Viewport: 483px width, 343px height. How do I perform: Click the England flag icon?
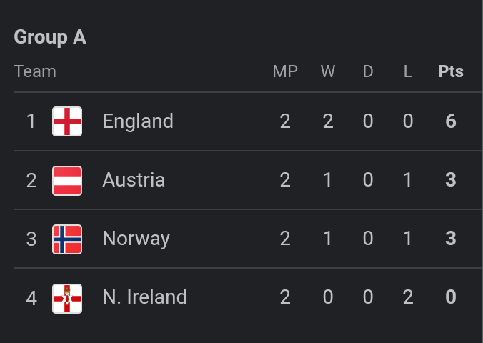pos(67,121)
